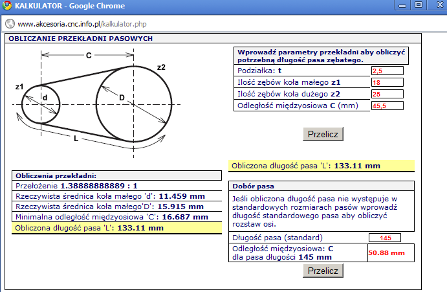Focus the z1 small wheel teeth field
Image resolution: width=447 pixels, height=292 pixels.
pos(387,82)
